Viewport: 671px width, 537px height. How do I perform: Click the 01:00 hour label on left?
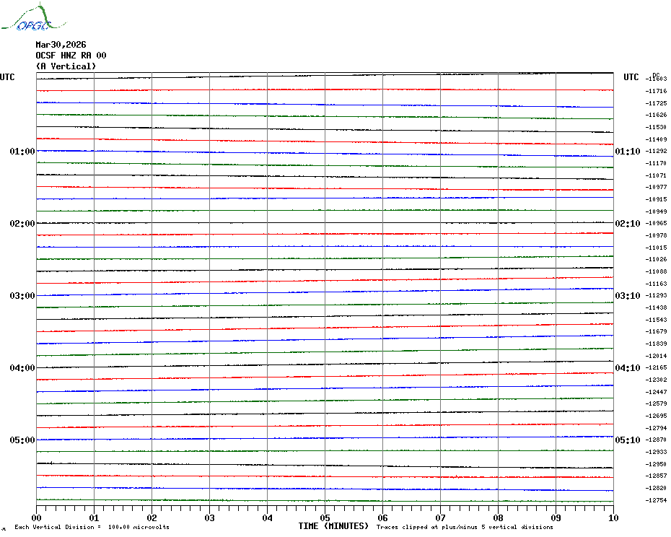pos(22,152)
